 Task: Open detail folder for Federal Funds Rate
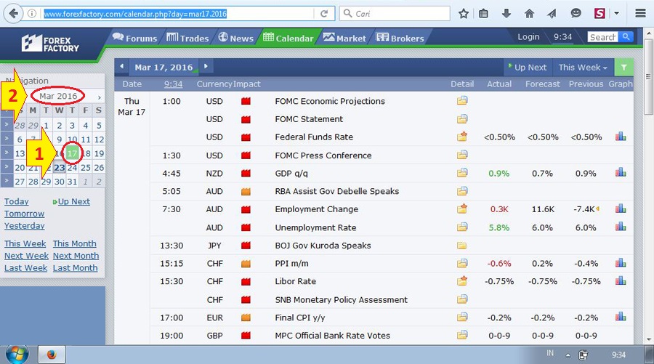tap(461, 137)
